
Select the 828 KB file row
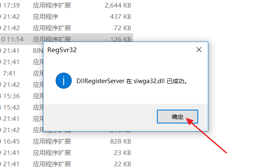point(67,142)
